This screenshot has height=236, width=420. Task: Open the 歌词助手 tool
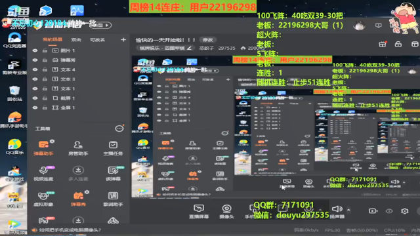pyautogui.click(x=113, y=199)
